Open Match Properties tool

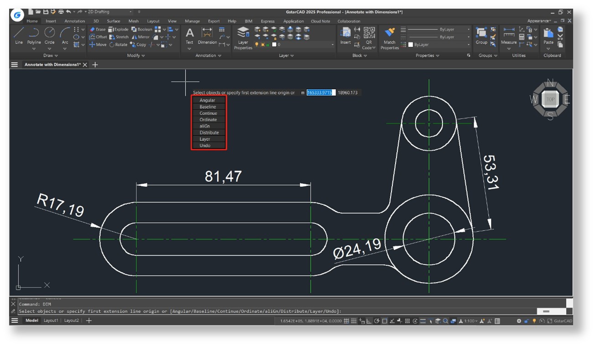click(390, 33)
